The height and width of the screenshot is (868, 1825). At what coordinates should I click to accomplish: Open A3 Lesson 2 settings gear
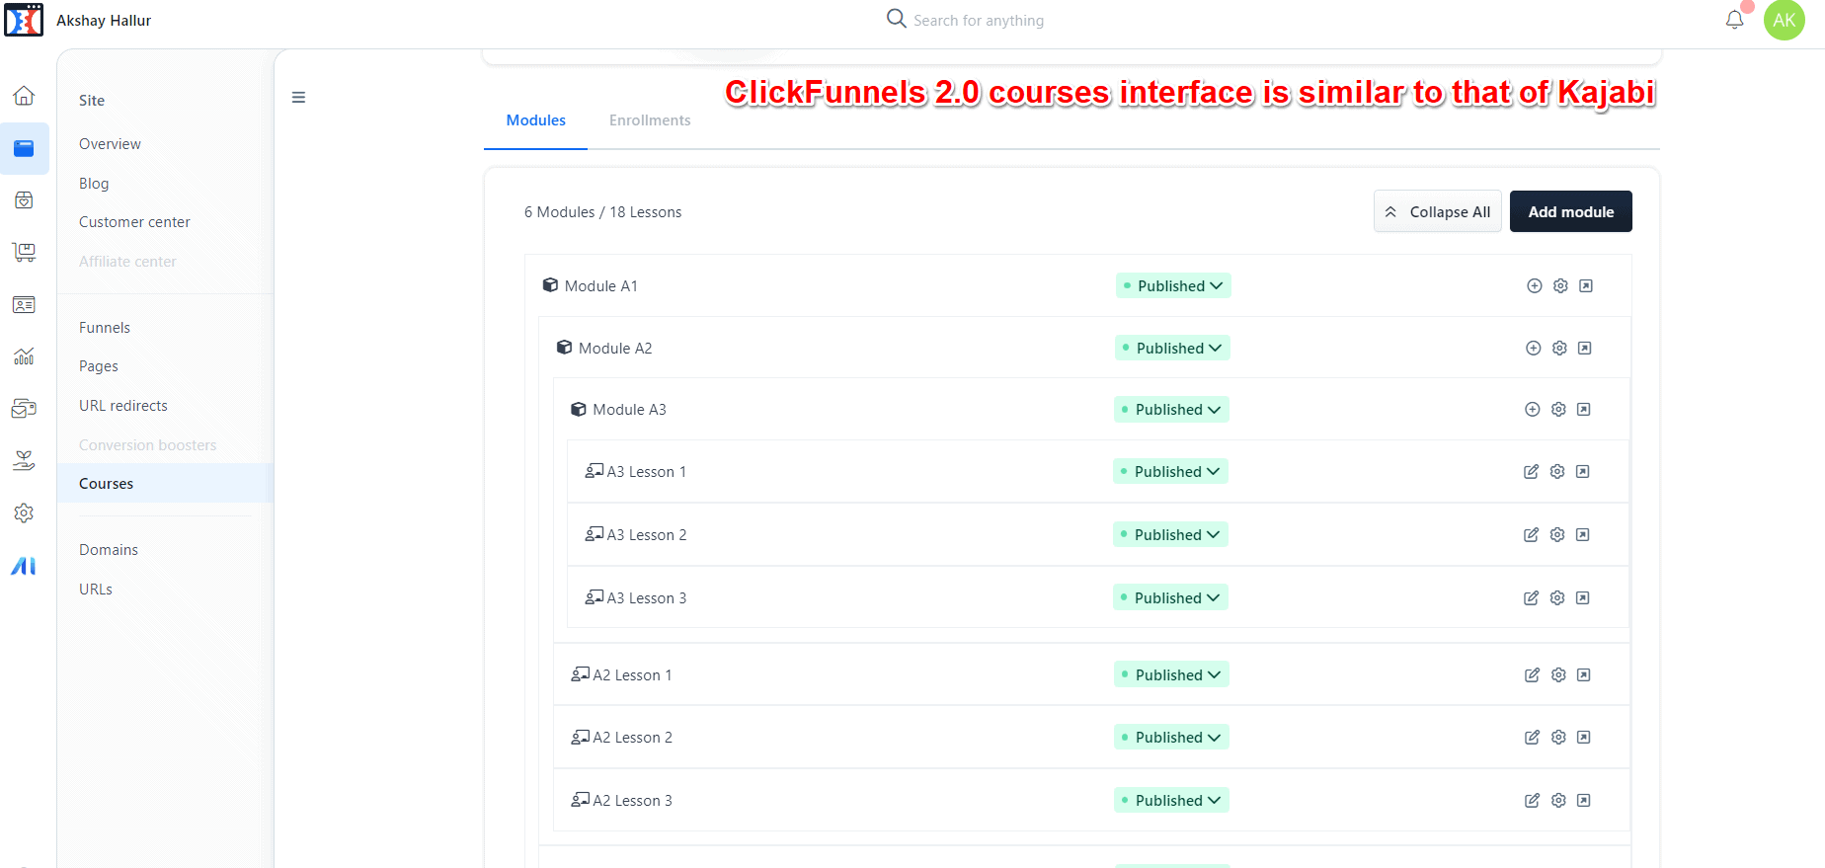(1557, 535)
